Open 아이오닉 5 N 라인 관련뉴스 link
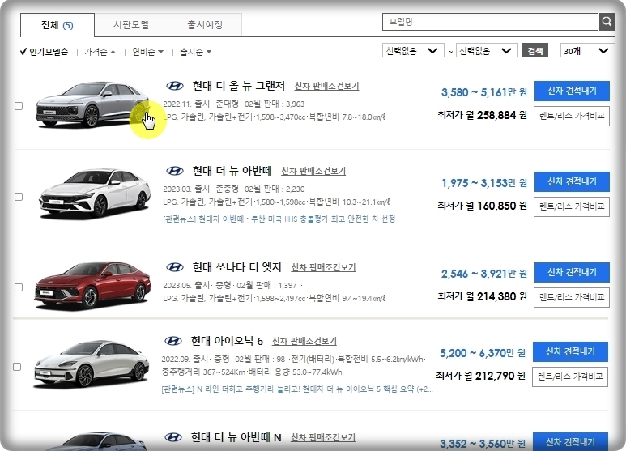 (297, 389)
